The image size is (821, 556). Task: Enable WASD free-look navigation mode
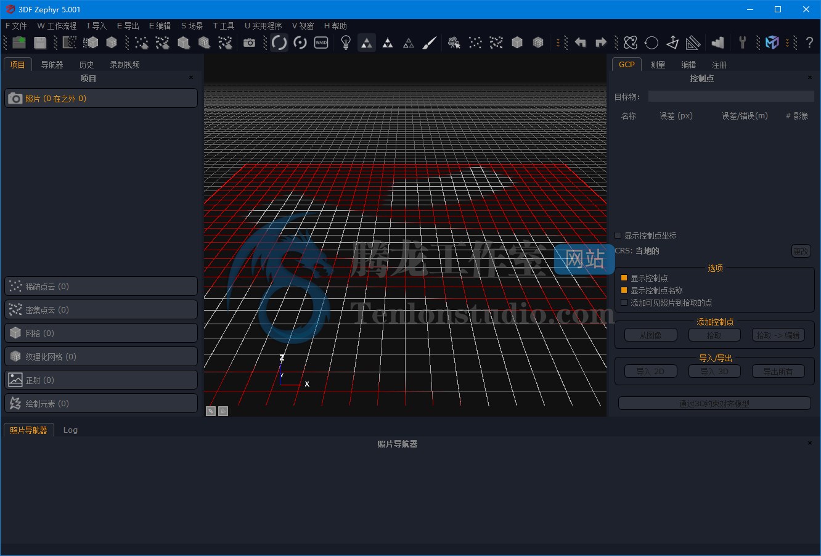pos(321,43)
